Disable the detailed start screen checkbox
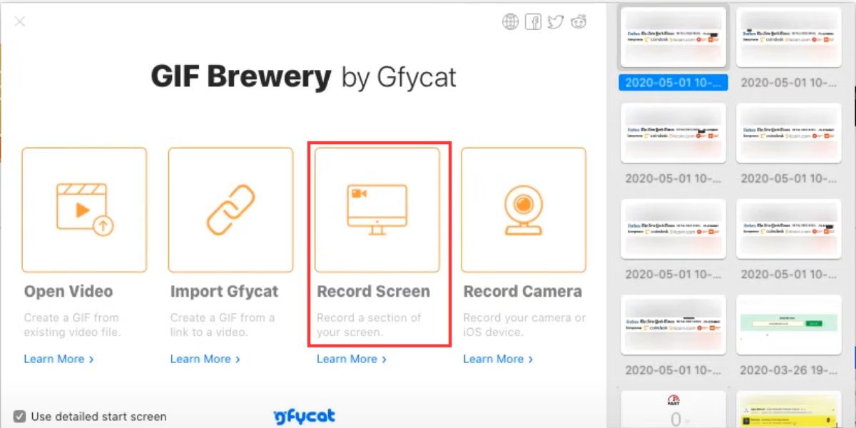The image size is (856, 428). click(x=21, y=417)
